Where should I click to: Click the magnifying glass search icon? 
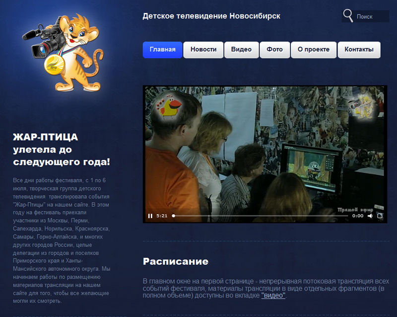click(348, 15)
